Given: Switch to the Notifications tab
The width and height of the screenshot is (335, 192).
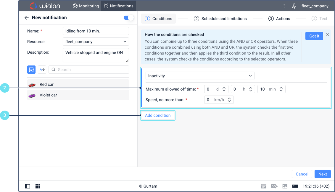Looking at the screenshot, I should [118, 6].
